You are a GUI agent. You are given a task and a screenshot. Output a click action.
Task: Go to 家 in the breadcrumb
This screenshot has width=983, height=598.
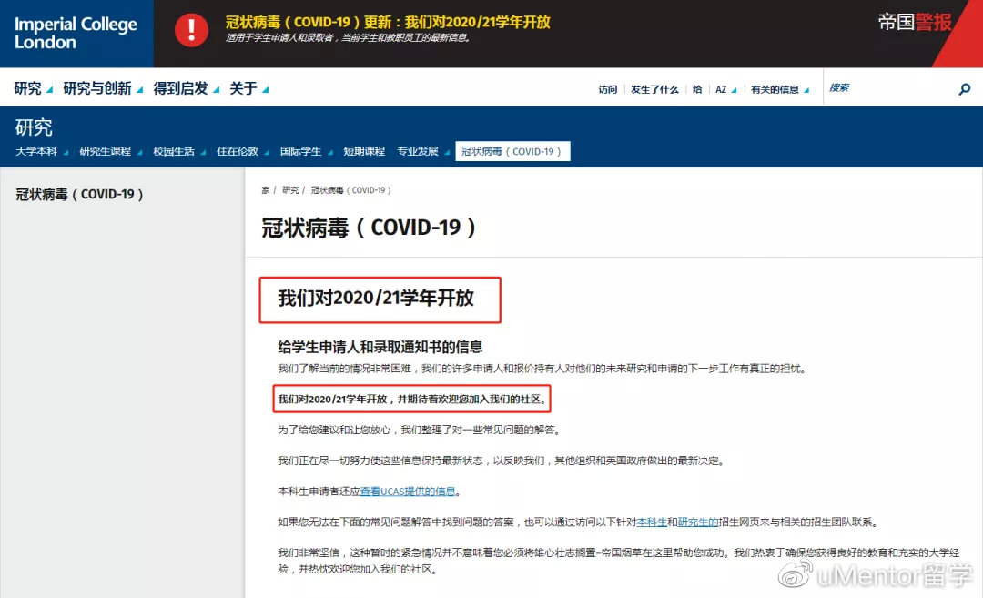click(265, 190)
